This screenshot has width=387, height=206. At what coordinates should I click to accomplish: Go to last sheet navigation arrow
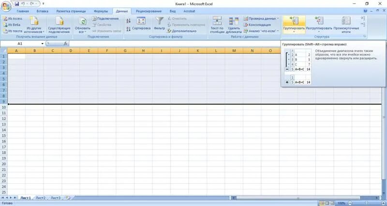click(x=15, y=198)
